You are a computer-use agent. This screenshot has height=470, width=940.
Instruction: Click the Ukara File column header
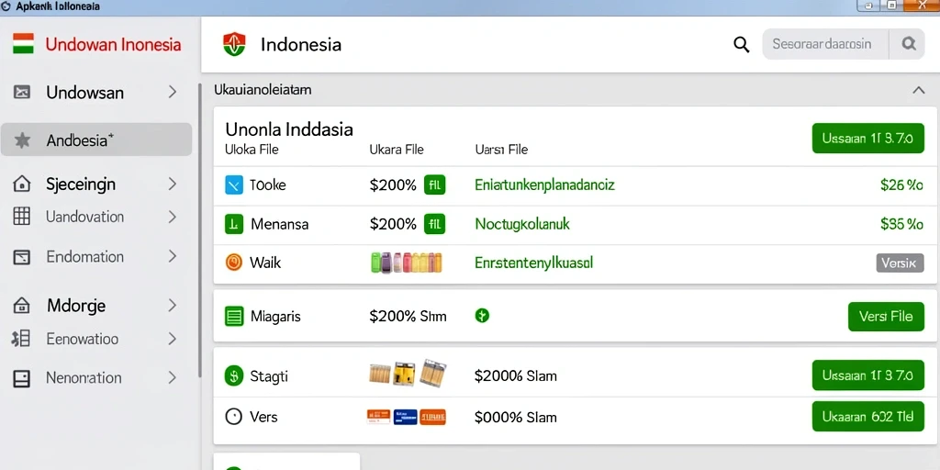397,150
